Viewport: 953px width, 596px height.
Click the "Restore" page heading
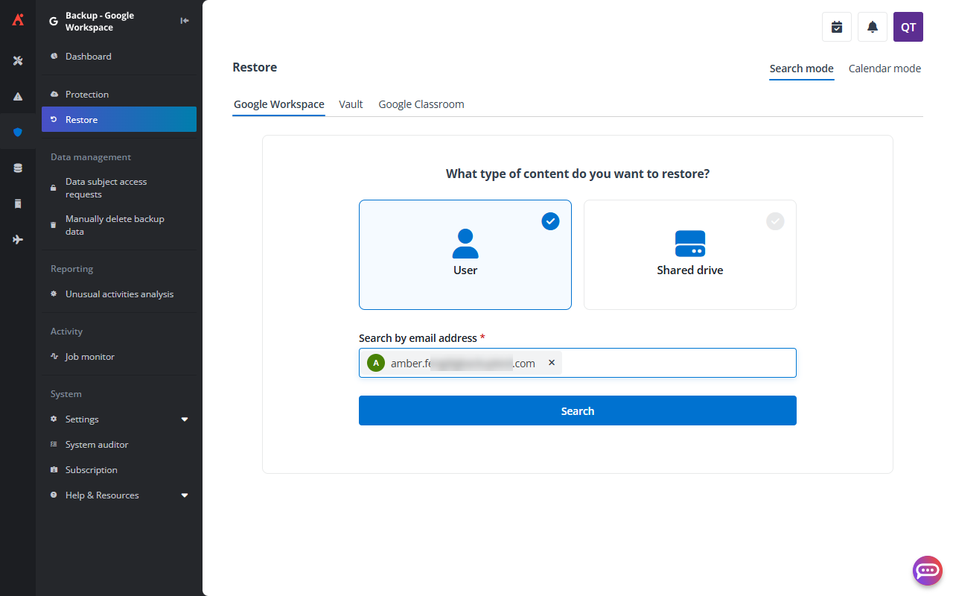(255, 67)
